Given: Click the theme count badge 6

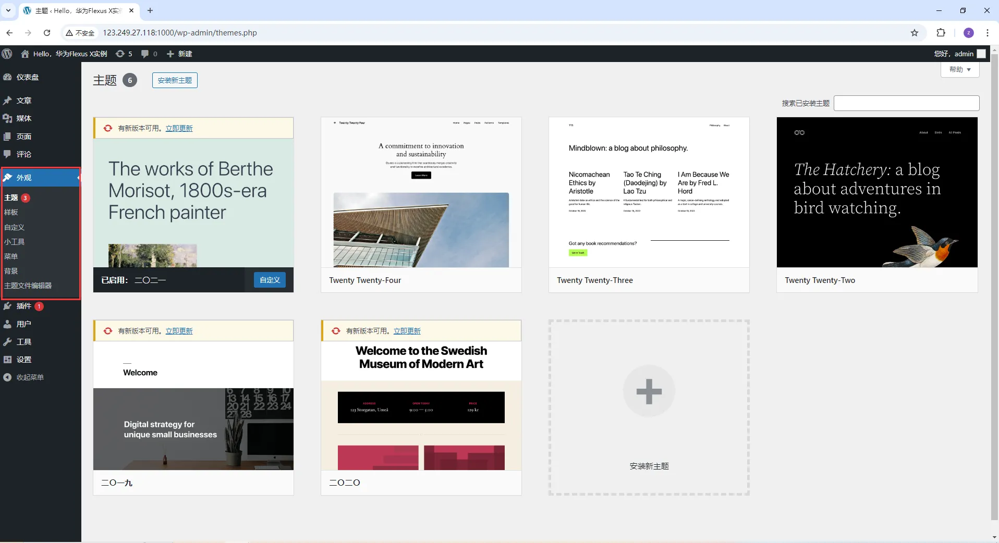Looking at the screenshot, I should [130, 80].
